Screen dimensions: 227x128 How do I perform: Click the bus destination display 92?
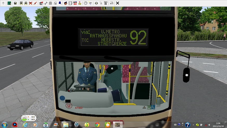113,37
